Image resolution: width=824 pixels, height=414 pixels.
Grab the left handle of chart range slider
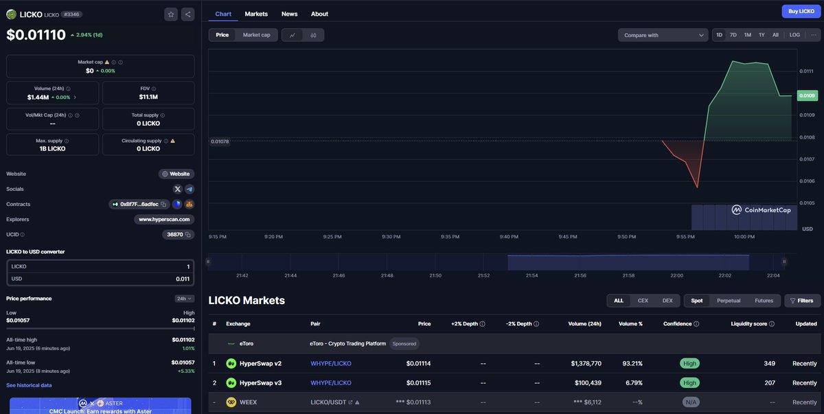(208, 262)
